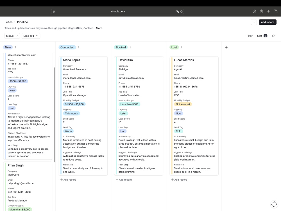The height and width of the screenshot is (211, 281).
Task: Click alex.johnson@email.com email
Action: (22, 55)
